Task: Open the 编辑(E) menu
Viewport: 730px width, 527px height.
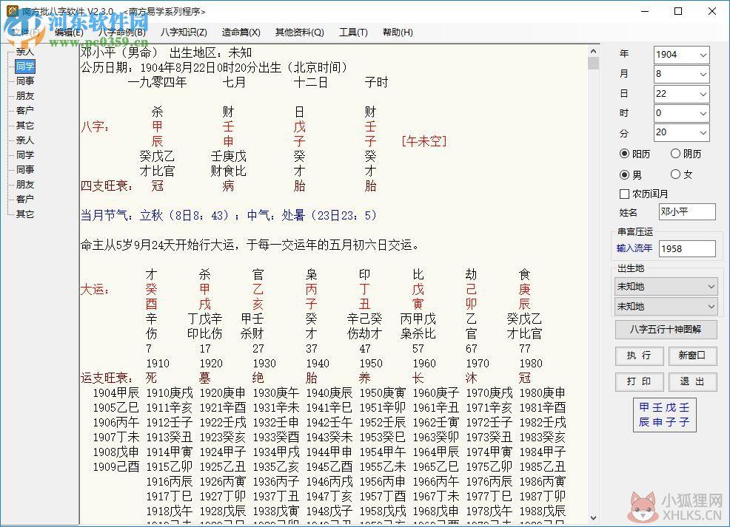Action: pos(69,32)
